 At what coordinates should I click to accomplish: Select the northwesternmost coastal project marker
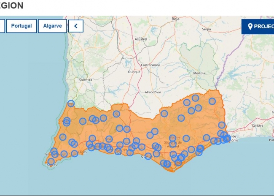(71, 103)
